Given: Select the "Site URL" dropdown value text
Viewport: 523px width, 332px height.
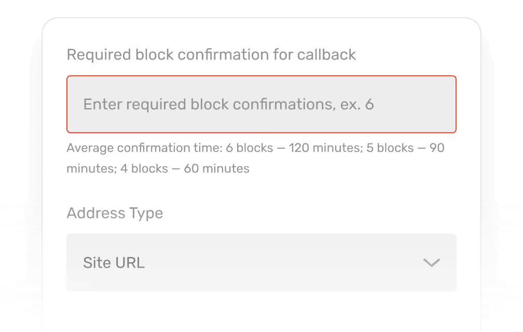Looking at the screenshot, I should 114,263.
